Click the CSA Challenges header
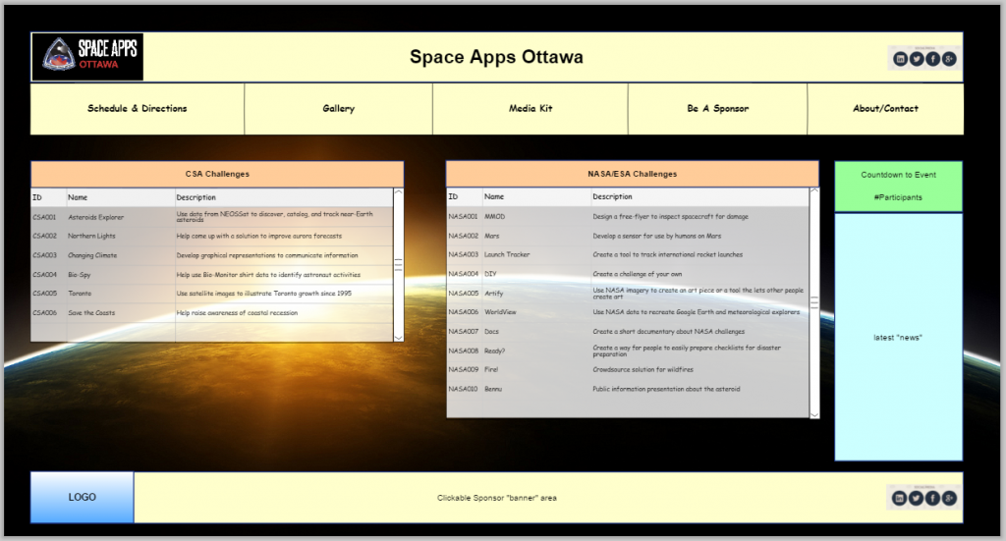The height and width of the screenshot is (541, 1006). coord(217,174)
